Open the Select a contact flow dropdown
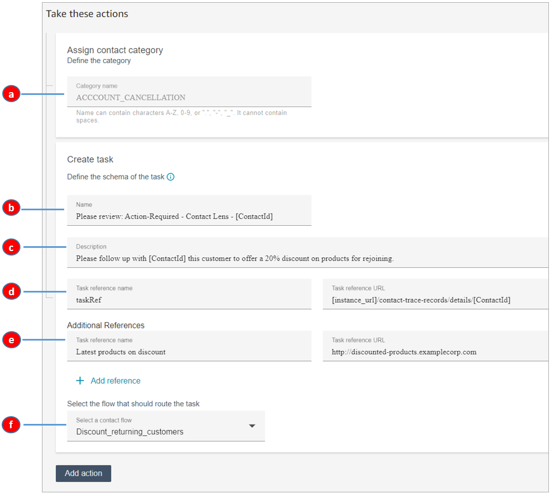 [166, 426]
